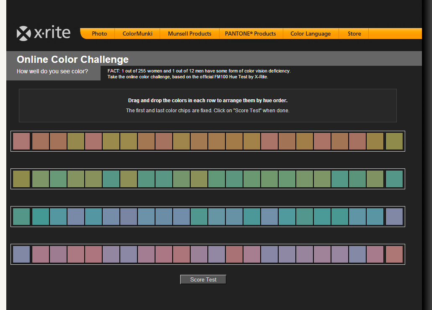
Task: Select the fixed rose chip ending the fourth row
Action: 394,254
